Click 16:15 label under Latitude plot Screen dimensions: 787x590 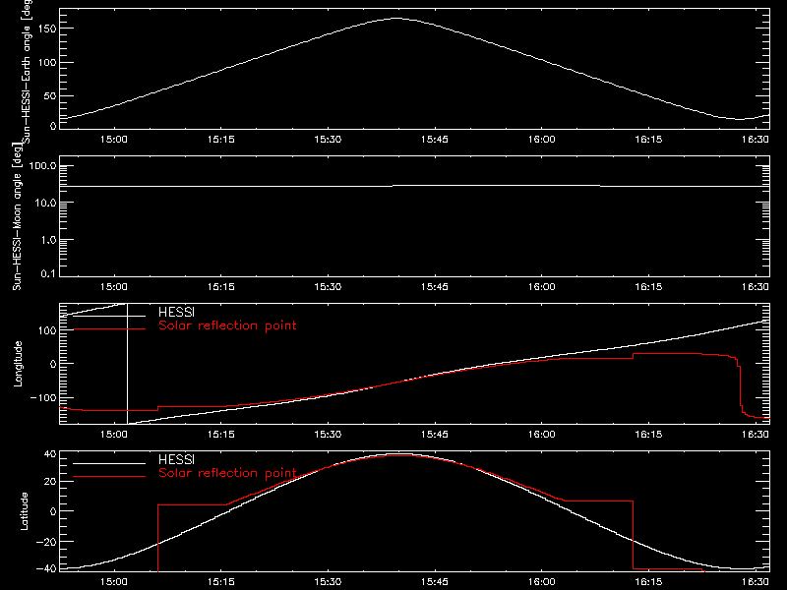(x=648, y=582)
